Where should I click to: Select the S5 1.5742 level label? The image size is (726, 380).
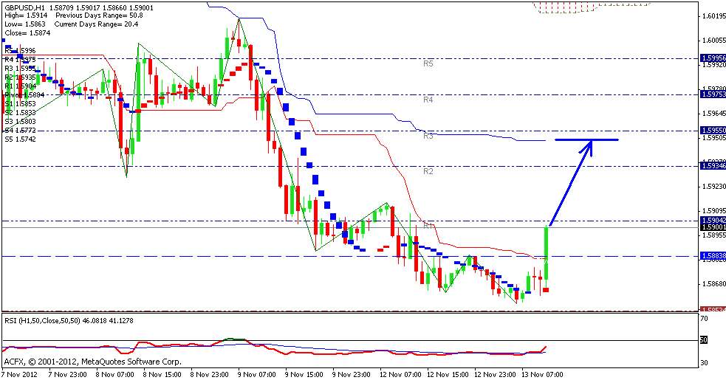[x=20, y=139]
